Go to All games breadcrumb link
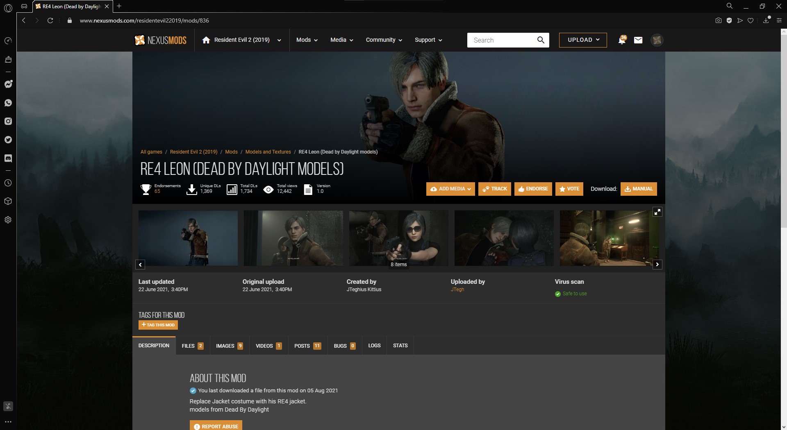 [151, 152]
